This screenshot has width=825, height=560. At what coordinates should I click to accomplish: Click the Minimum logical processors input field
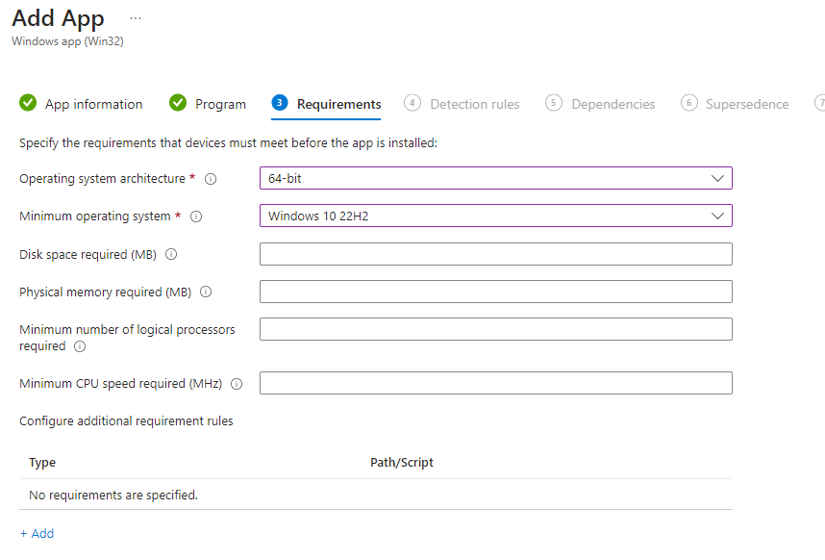pyautogui.click(x=495, y=329)
